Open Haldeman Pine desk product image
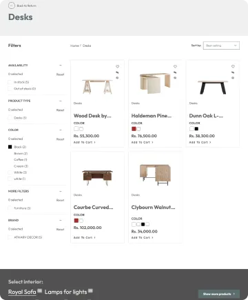Viewport: 248px width, 300px height. tap(155, 83)
